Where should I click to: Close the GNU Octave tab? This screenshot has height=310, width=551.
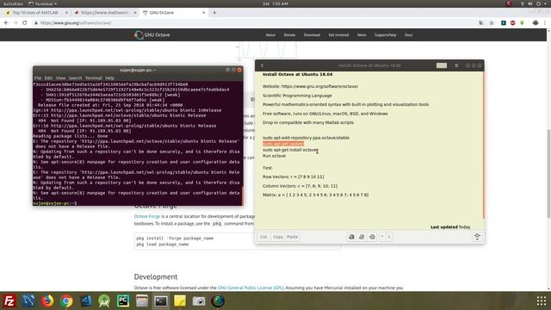[x=203, y=13]
